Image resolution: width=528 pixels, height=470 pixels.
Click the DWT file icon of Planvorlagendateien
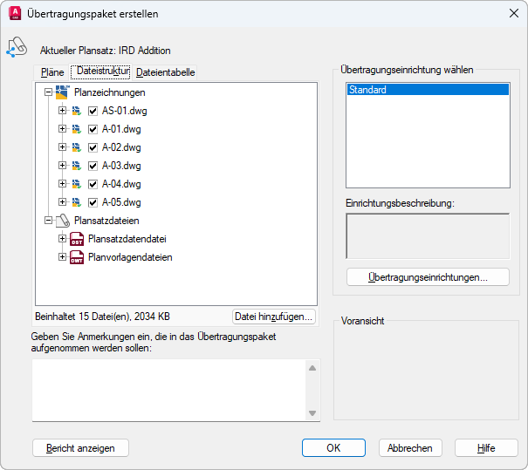[77, 257]
